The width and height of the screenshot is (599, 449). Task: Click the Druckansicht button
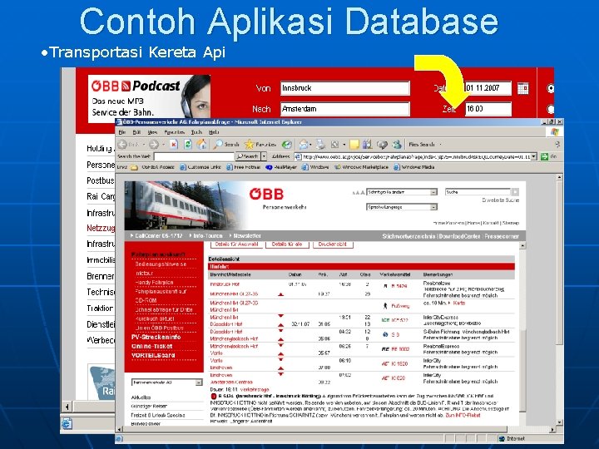click(332, 244)
